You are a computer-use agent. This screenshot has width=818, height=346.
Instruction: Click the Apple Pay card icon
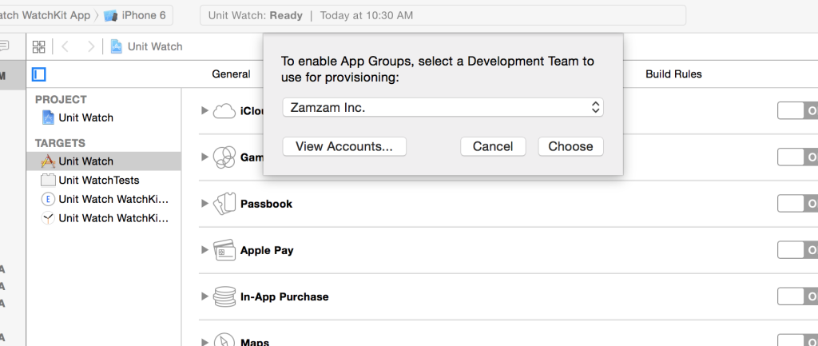[223, 250]
